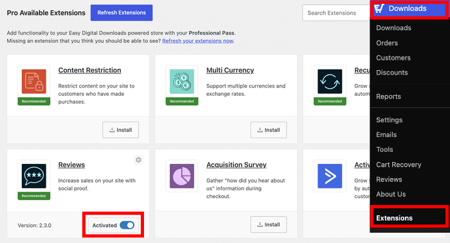Install the Content Restriction extension

(121, 130)
